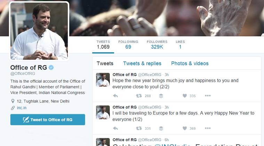This screenshot has height=146, width=264.
Task: Reply to the traveling to Europe tweet
Action: 115,128
